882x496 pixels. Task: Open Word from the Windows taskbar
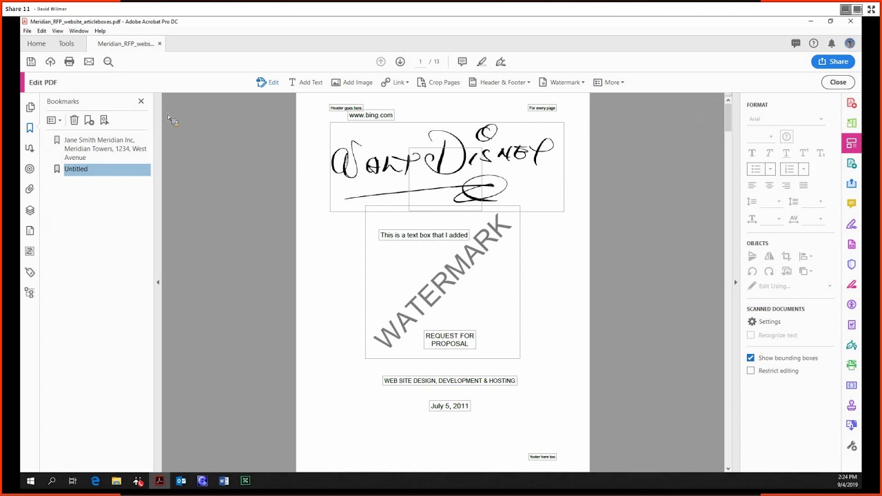click(224, 481)
